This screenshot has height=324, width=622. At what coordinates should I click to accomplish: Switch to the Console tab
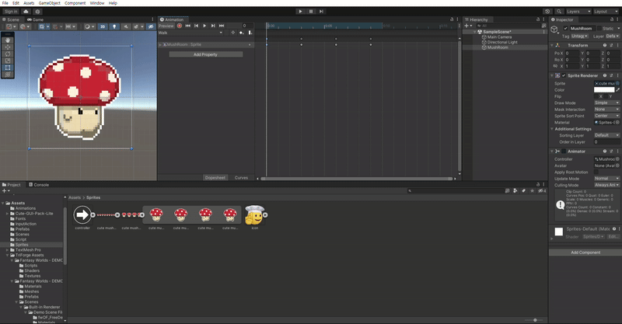(39, 185)
